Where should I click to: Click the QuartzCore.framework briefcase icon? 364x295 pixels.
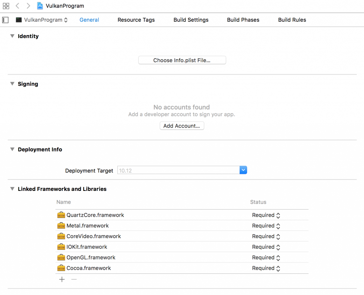(61, 215)
